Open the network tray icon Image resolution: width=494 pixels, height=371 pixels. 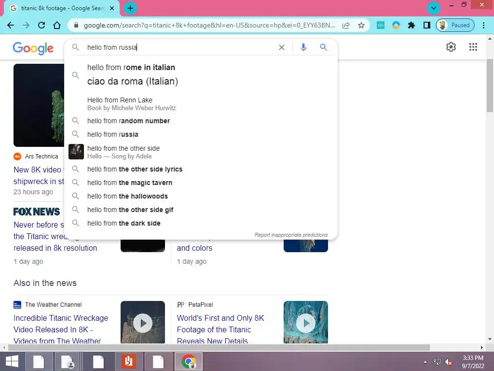click(437, 362)
